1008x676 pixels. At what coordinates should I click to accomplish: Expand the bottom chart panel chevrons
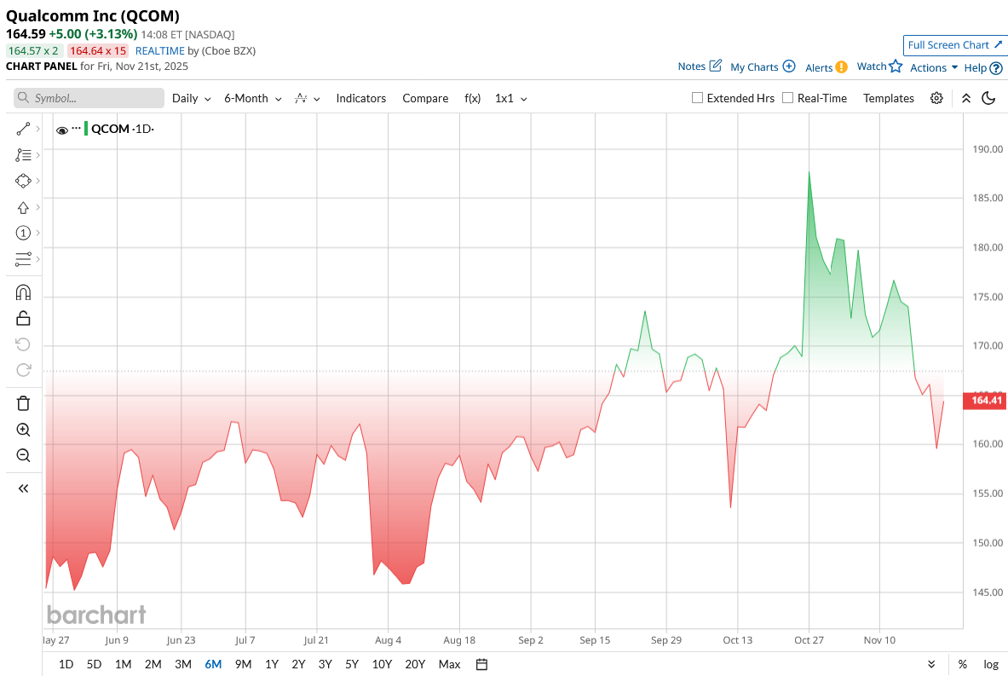[931, 664]
